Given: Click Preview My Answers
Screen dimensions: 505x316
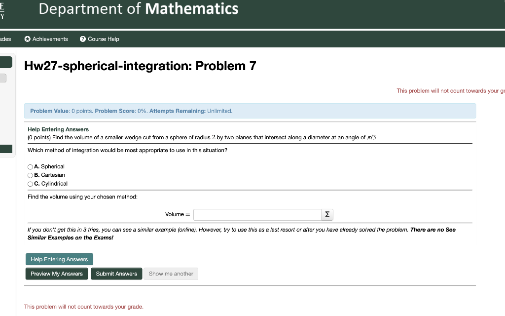Looking at the screenshot, I should (56, 274).
